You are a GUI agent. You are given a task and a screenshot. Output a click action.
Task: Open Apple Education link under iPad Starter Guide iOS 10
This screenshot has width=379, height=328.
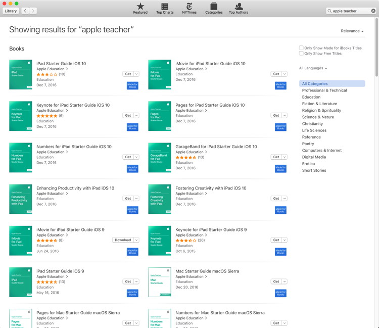click(x=52, y=69)
